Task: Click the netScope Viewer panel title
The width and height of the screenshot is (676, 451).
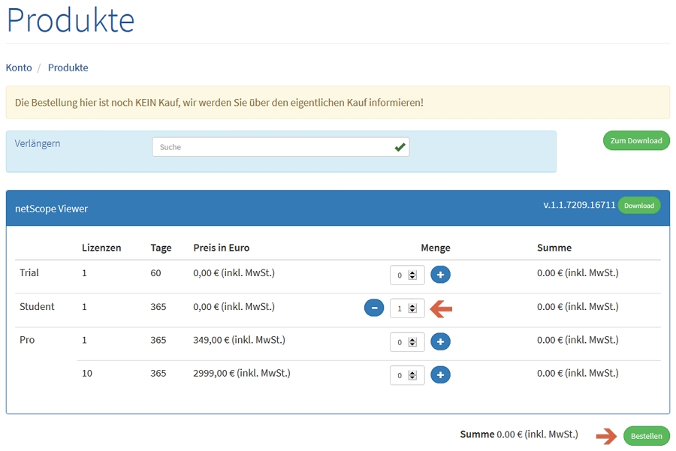Action: (51, 209)
